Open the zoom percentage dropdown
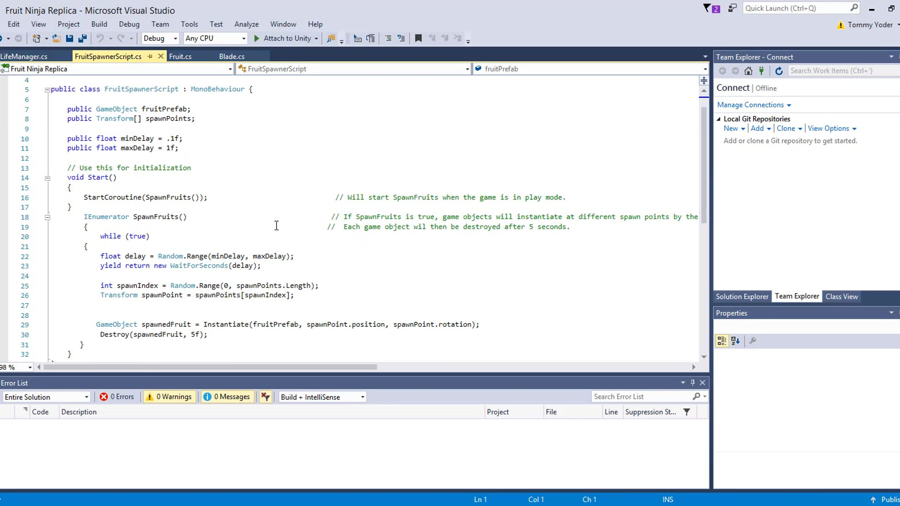 tap(30, 367)
